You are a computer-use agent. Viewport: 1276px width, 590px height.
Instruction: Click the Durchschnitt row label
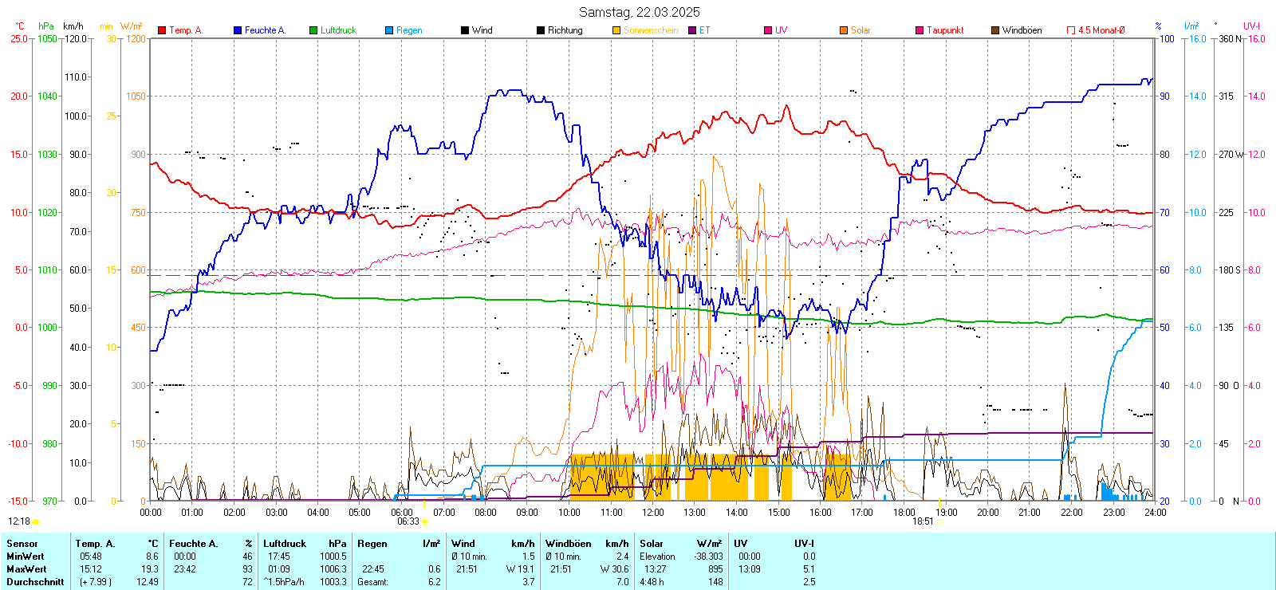click(35, 582)
